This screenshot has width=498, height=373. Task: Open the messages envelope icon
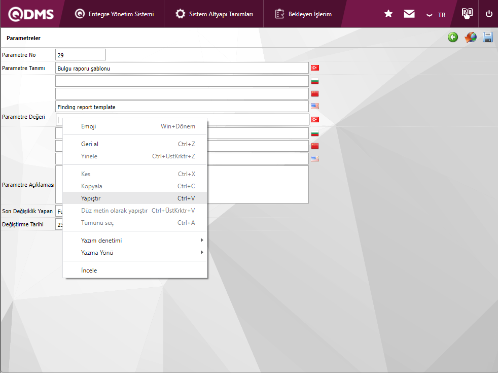(x=409, y=14)
